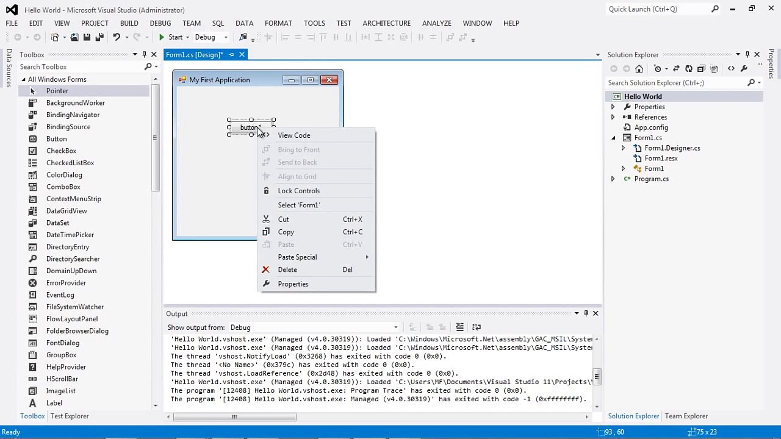Open the BUILD menu
Screen dimensions: 781x439
tap(129, 23)
